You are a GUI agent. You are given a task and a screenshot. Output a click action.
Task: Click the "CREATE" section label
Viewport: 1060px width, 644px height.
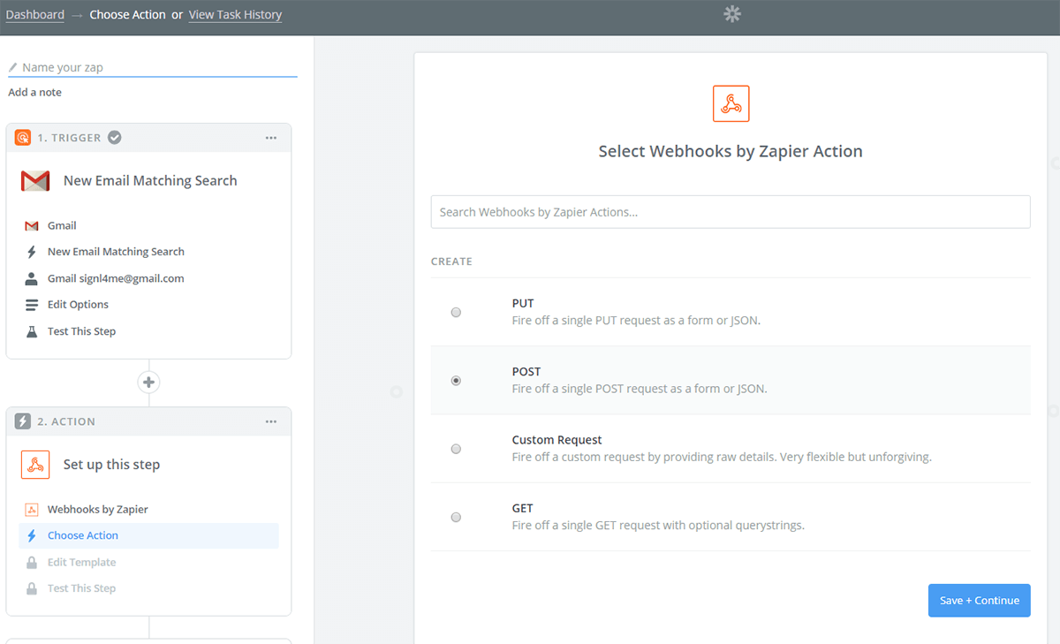451,261
